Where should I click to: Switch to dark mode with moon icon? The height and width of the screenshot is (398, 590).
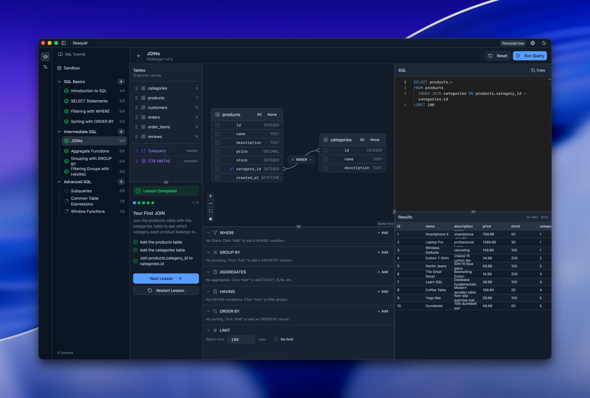tap(544, 43)
